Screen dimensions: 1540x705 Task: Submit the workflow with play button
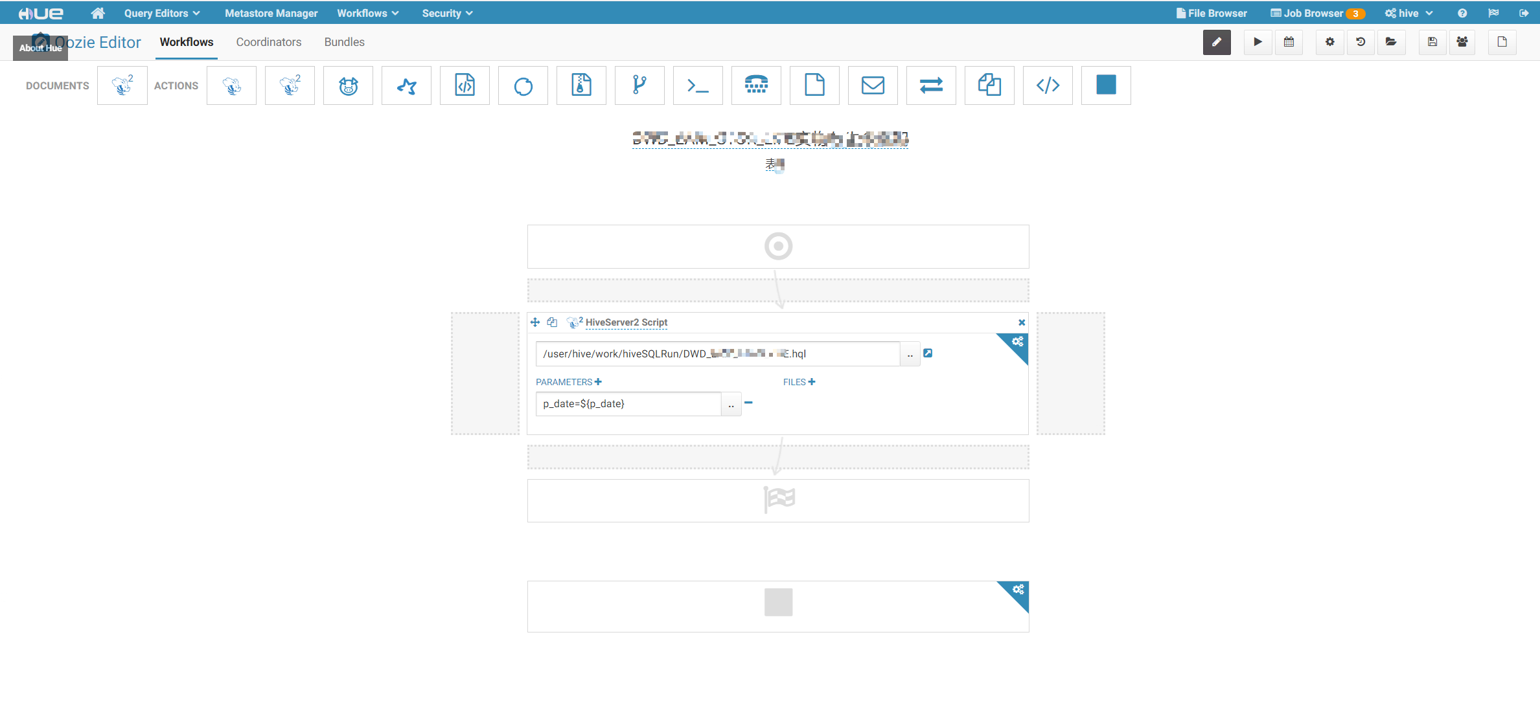[x=1258, y=42]
